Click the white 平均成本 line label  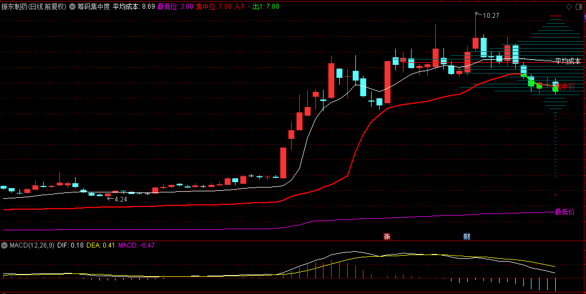[568, 62]
